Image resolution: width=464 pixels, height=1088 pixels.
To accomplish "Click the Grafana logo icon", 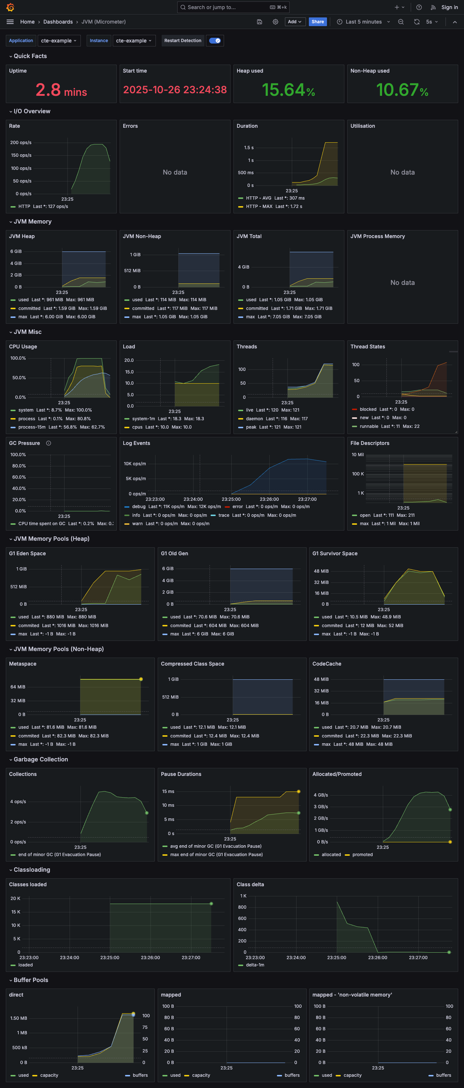I will pyautogui.click(x=10, y=7).
